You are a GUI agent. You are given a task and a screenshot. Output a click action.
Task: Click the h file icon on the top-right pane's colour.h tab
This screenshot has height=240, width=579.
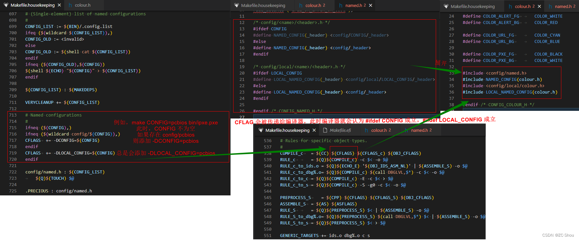coord(510,6)
